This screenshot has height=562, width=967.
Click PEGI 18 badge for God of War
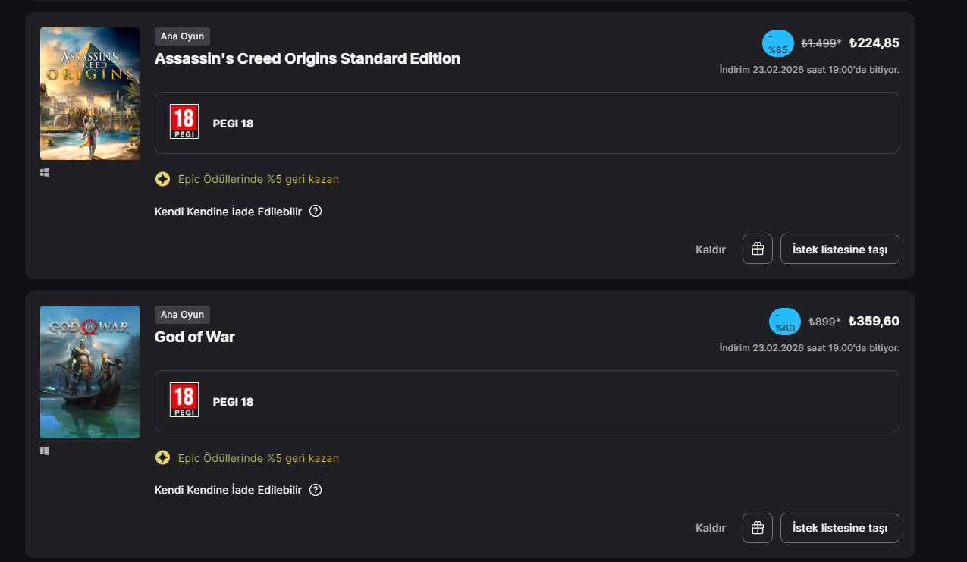pyautogui.click(x=184, y=400)
